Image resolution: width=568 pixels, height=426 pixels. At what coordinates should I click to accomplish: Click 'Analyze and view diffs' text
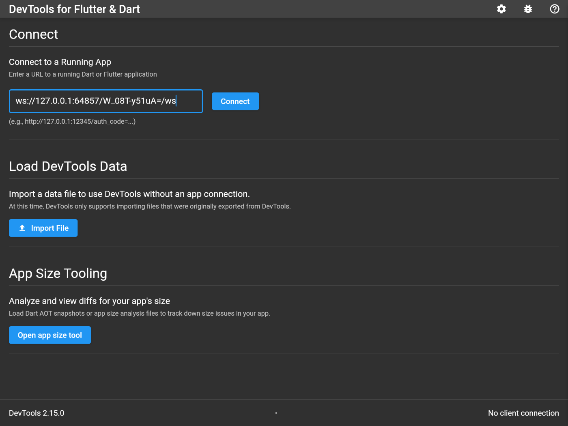89,301
